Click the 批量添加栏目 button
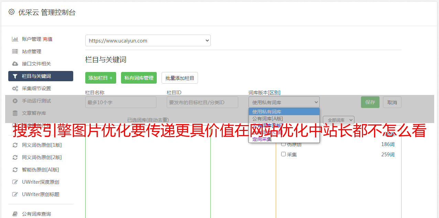The image size is (439, 218). (x=180, y=78)
